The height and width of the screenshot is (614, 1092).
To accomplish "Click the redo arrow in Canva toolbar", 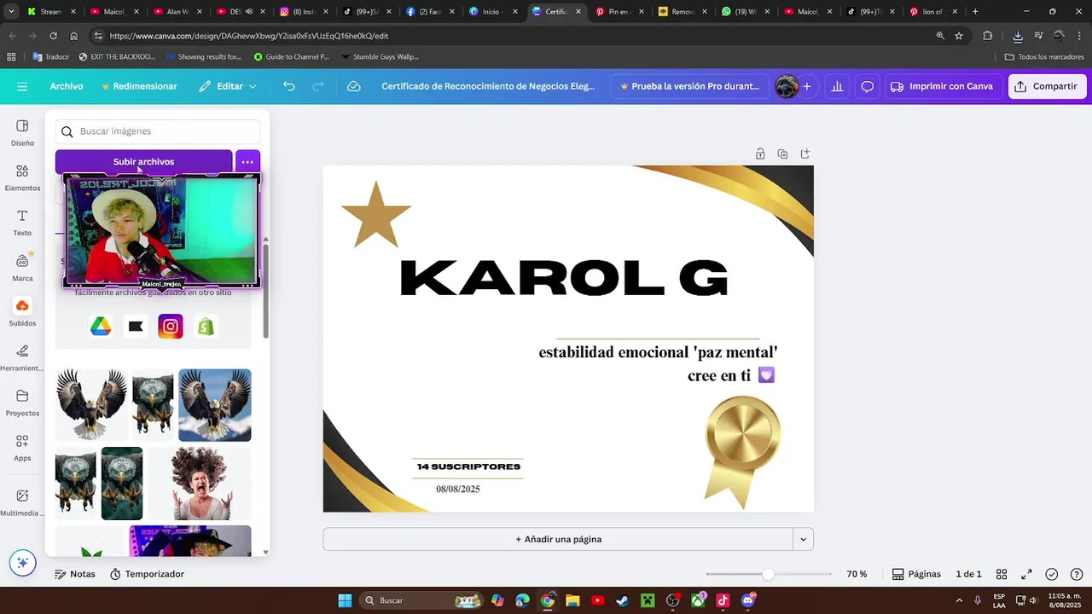I will [x=318, y=86].
